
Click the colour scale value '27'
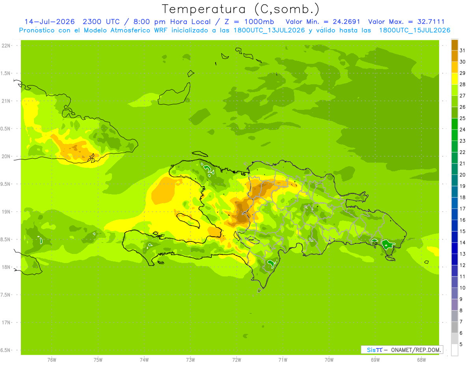(x=463, y=96)
